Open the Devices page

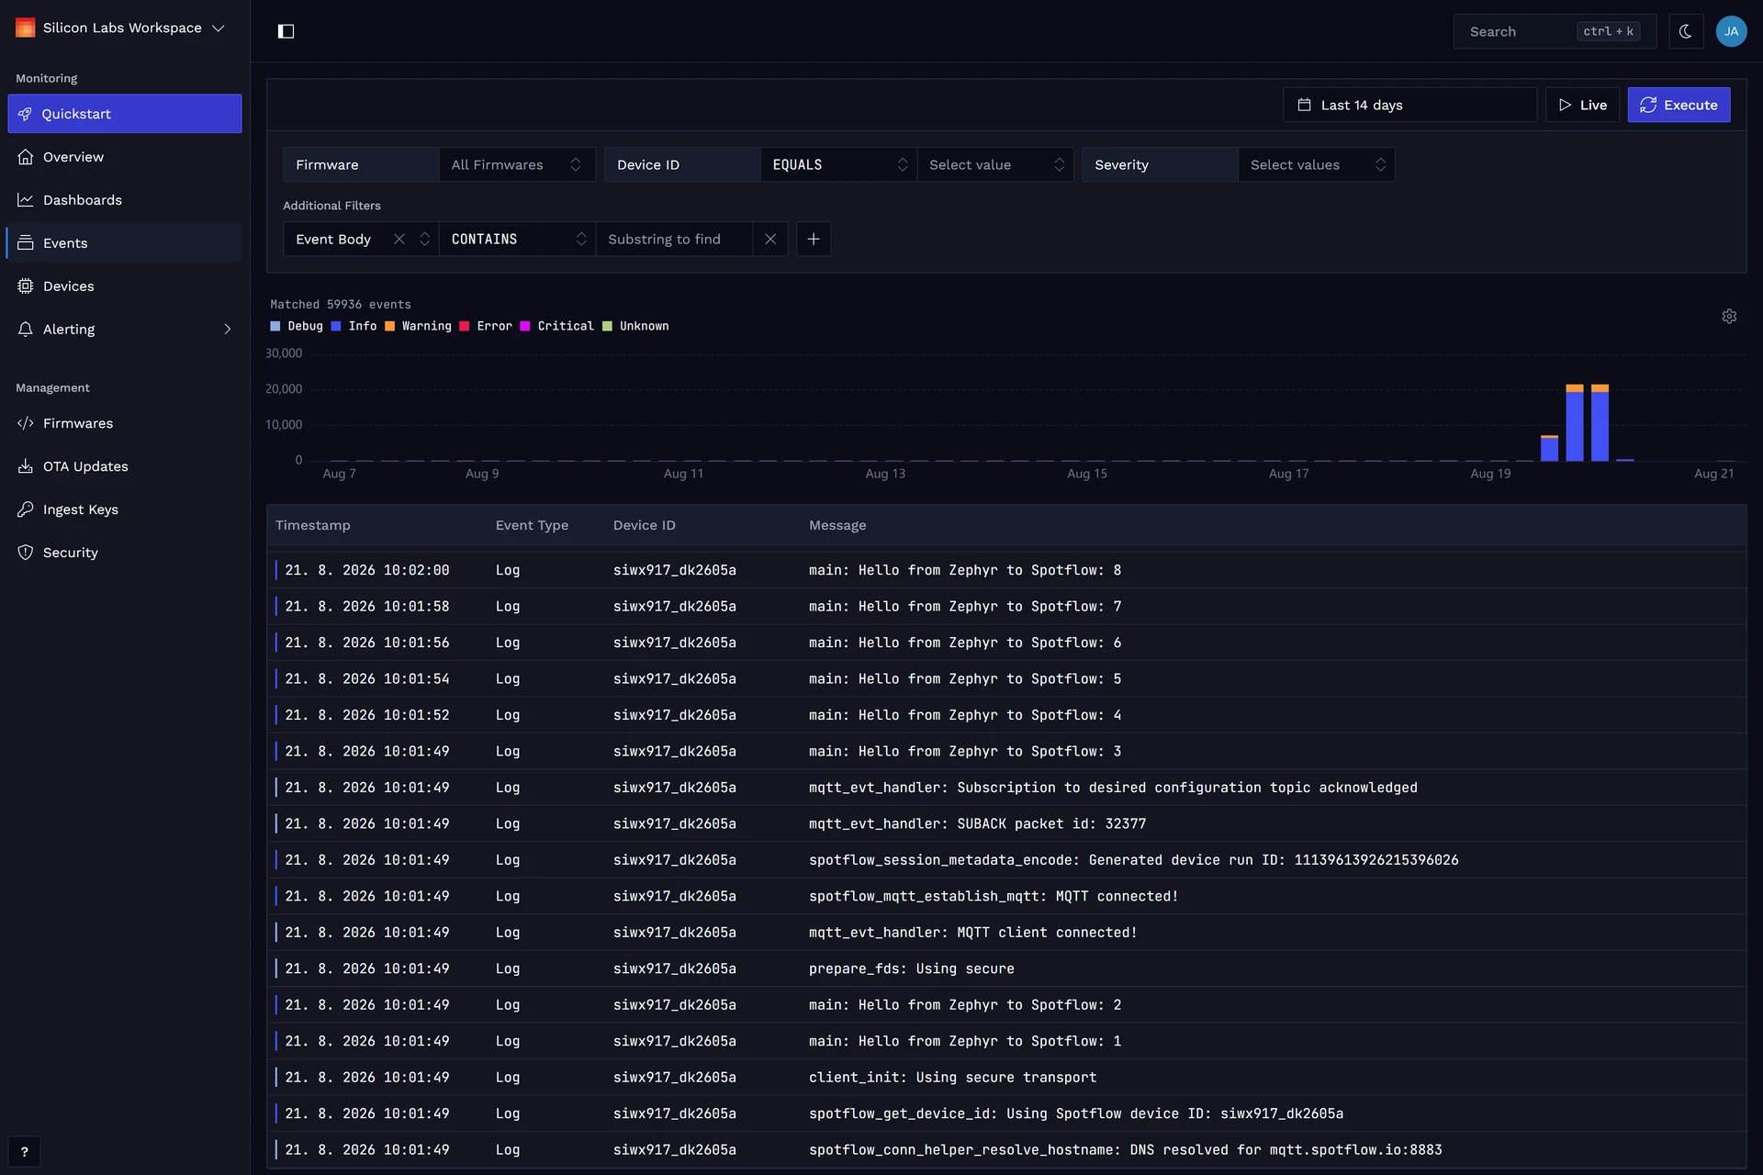tap(125, 286)
